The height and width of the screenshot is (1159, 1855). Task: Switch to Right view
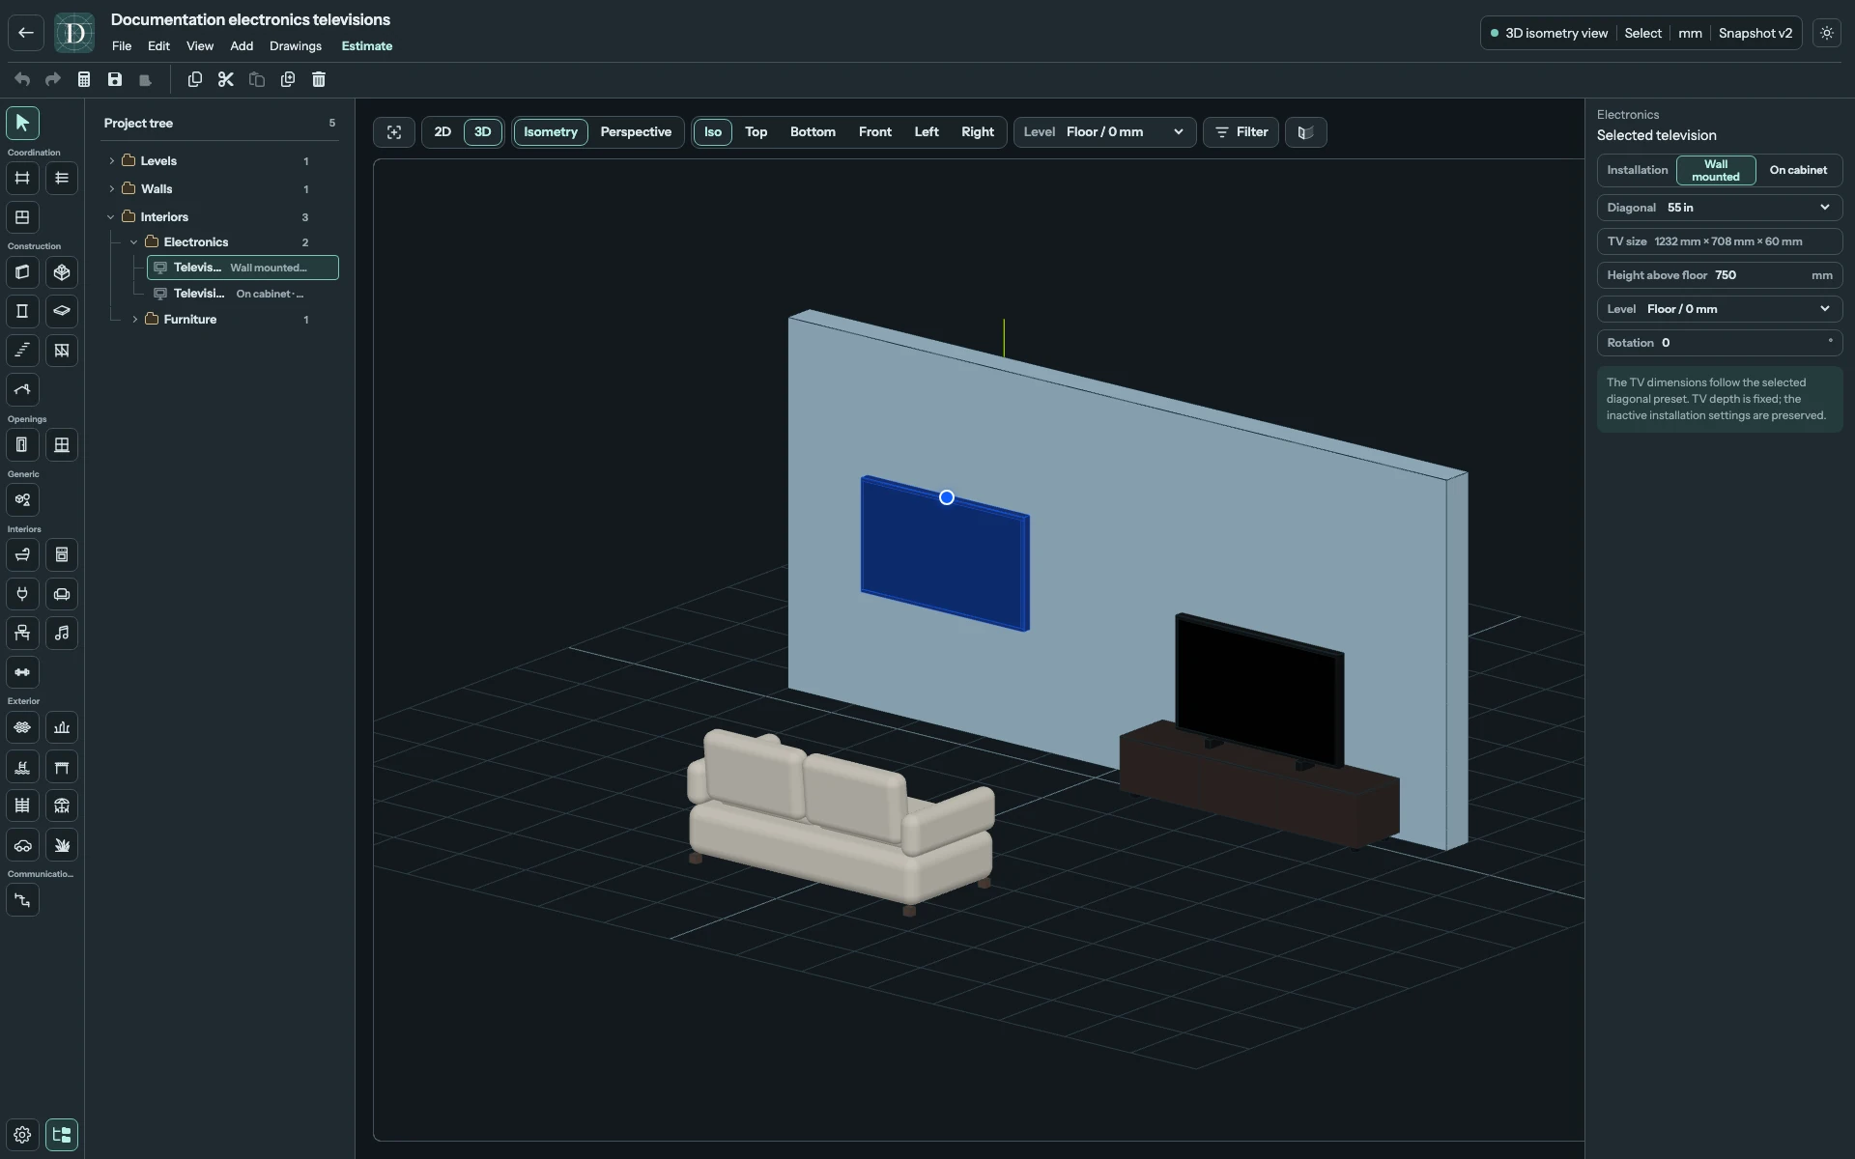978,132
